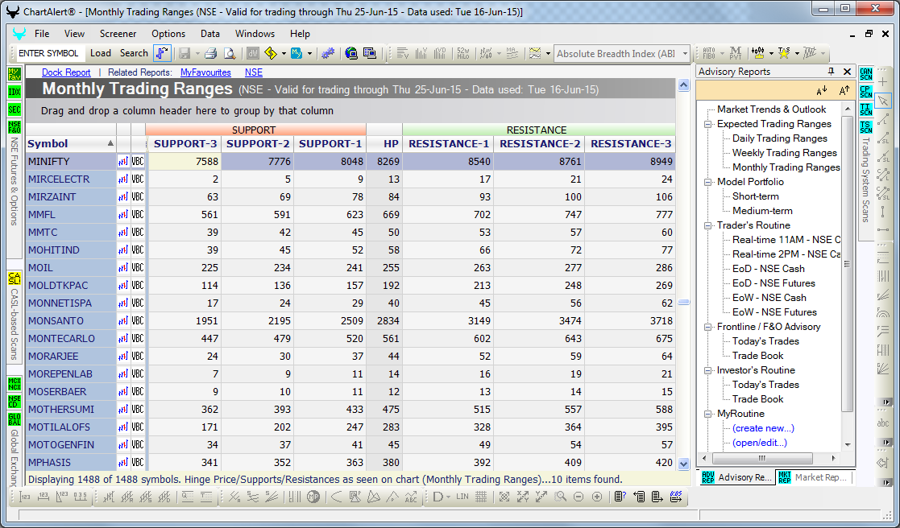Collapse Expected Trading Ranges tree node

707,124
